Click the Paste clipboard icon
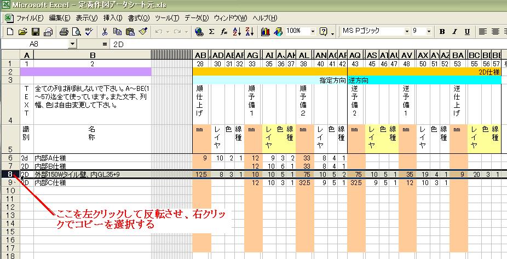Image resolution: width=507 pixels, height=259 pixels. click(130, 31)
